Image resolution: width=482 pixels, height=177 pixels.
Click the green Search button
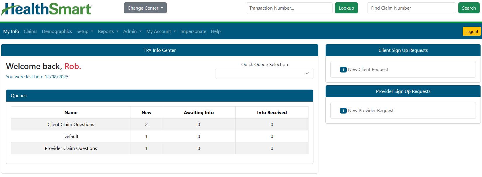tap(469, 8)
